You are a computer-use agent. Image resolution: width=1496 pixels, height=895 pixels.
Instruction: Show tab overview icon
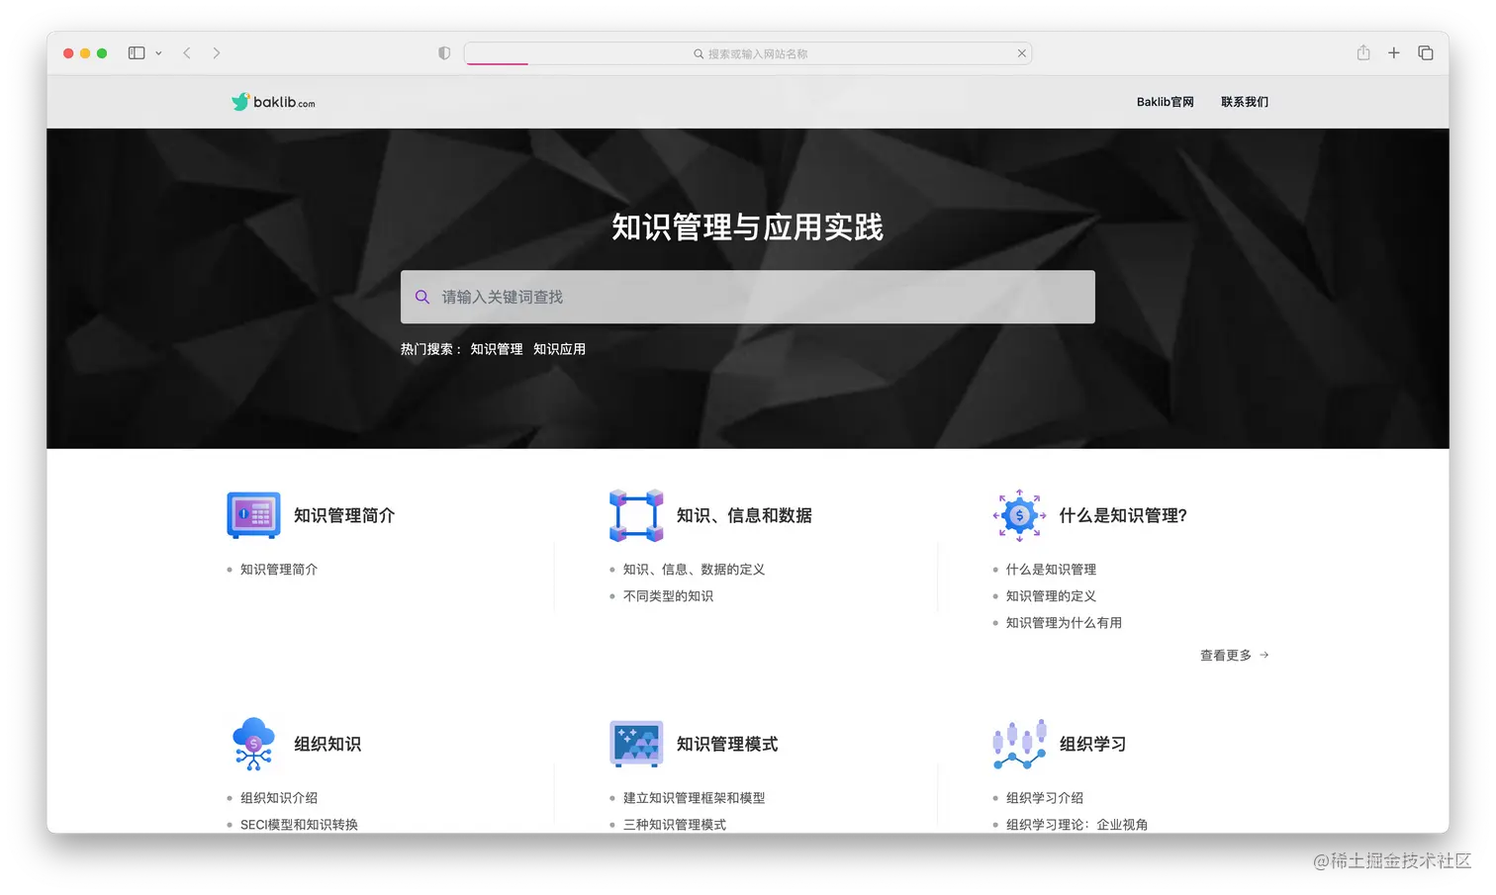click(1426, 53)
